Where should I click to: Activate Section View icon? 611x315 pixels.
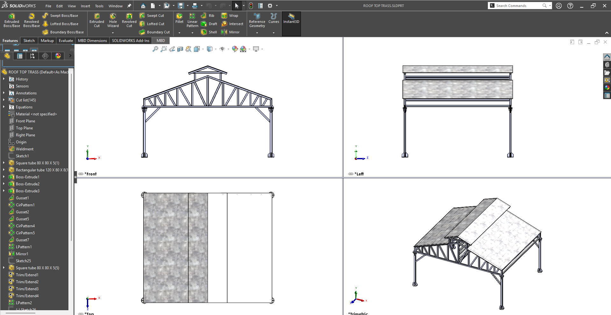pyautogui.click(x=180, y=49)
